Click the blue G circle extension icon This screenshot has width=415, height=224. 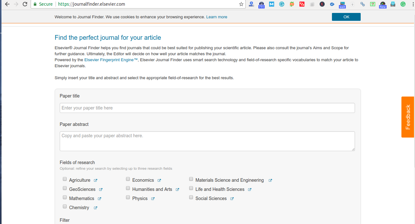point(282,4)
